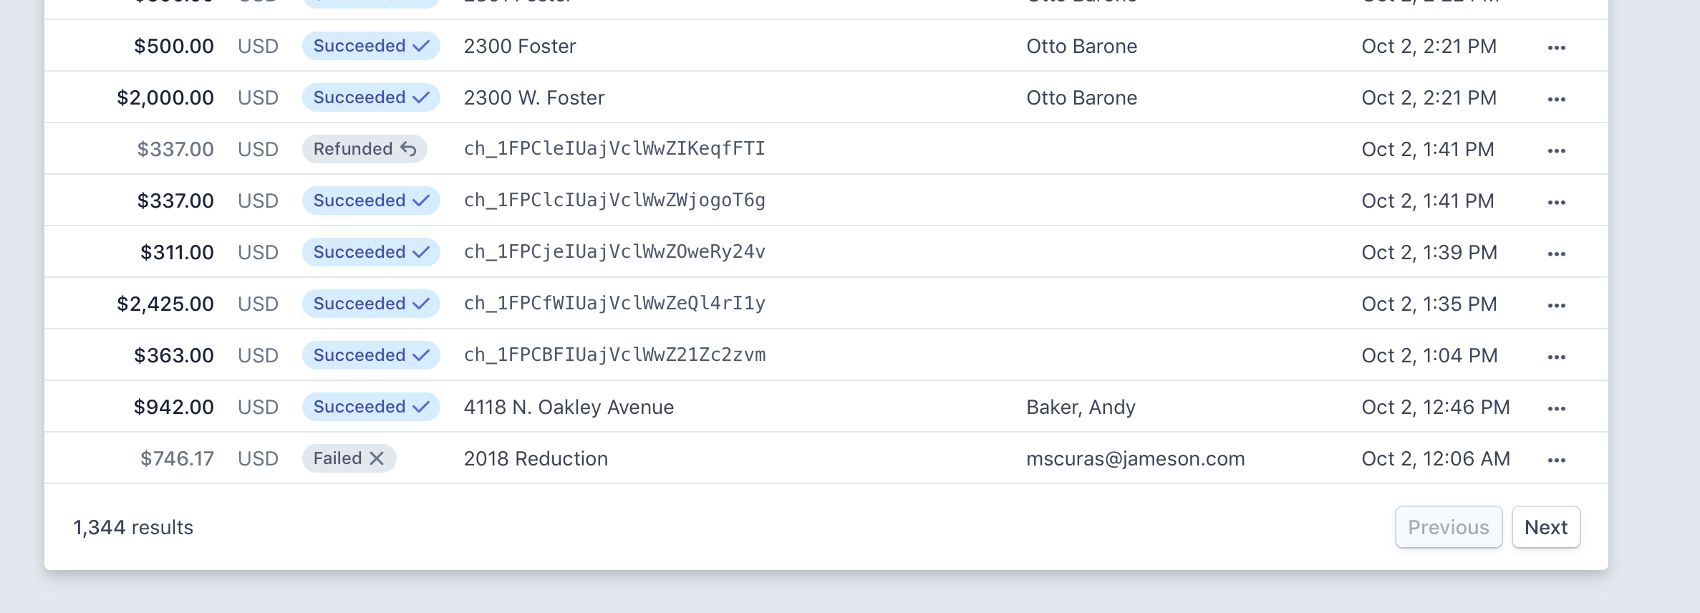Image resolution: width=1700 pixels, height=613 pixels.
Task: Select the 4118 N. Oakley Avenue payment
Action: pyautogui.click(x=569, y=407)
